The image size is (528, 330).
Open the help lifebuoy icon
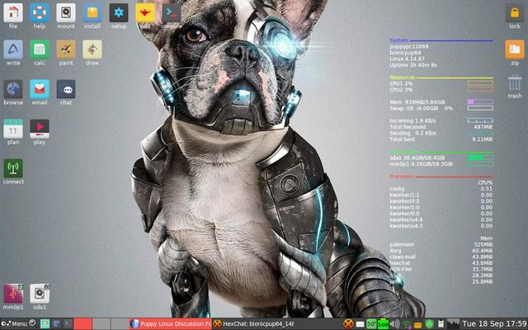[40, 13]
